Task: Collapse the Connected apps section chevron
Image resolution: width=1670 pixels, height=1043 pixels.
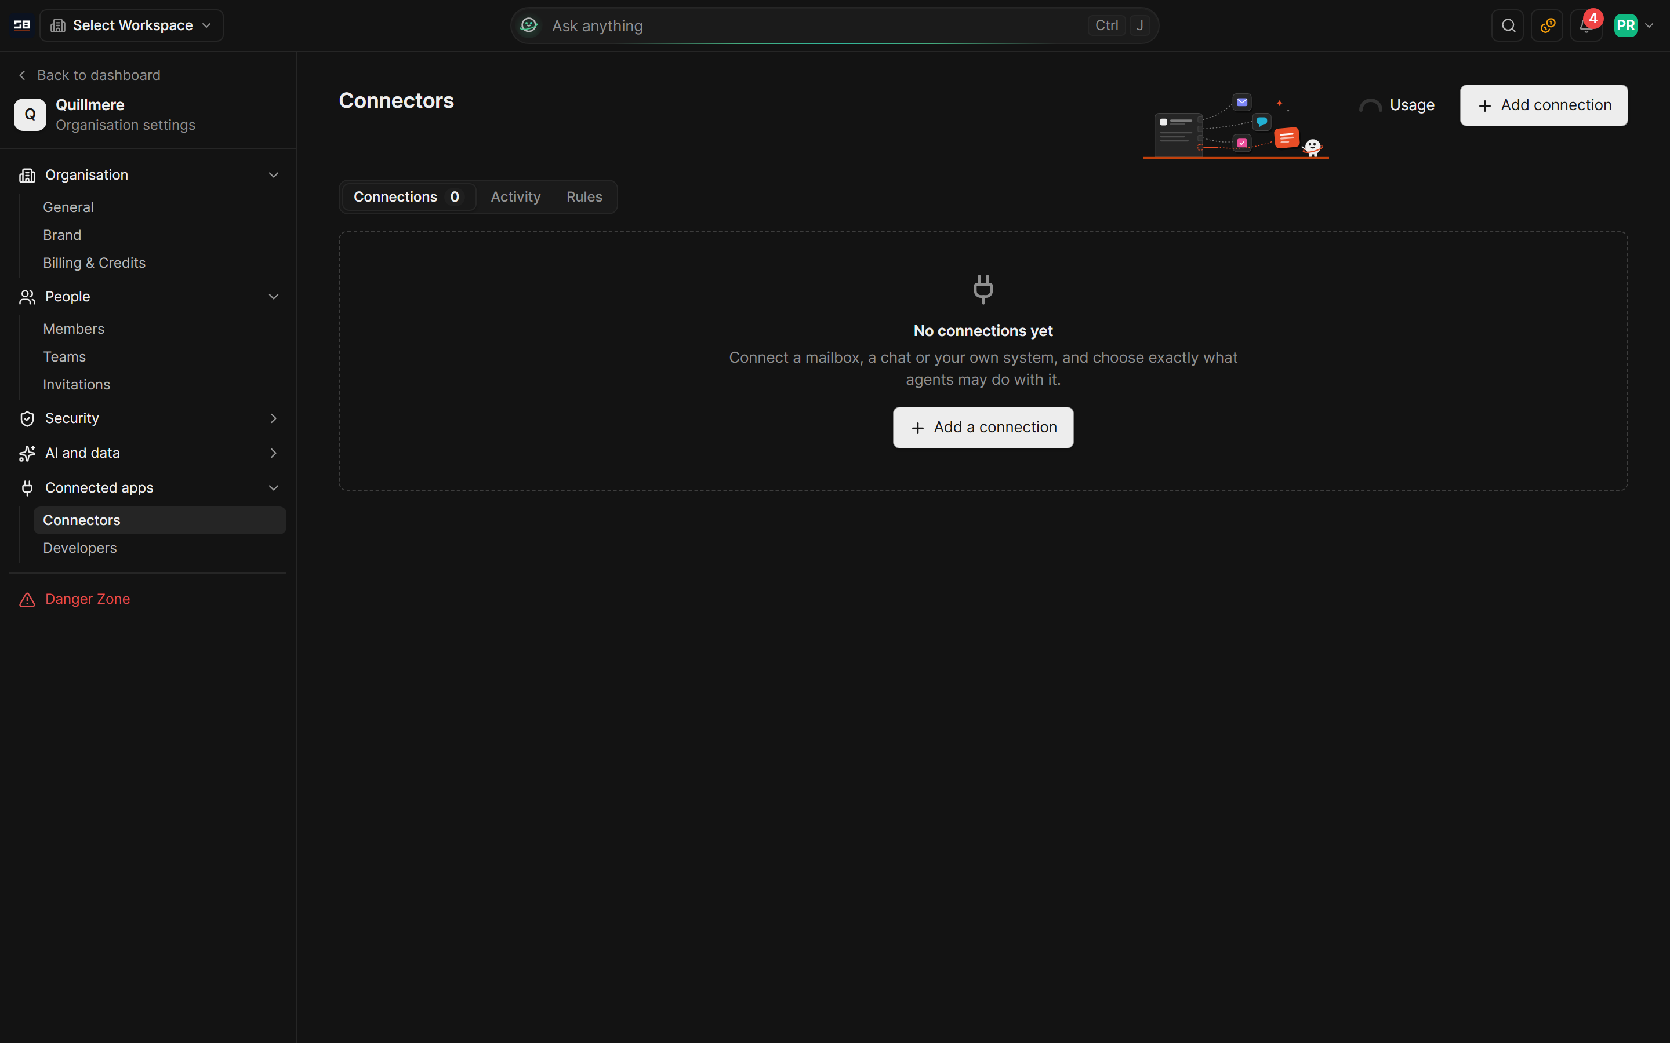Action: pyautogui.click(x=273, y=488)
